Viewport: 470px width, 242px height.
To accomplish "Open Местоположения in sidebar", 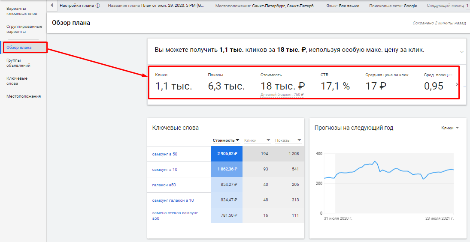I will pos(24,96).
